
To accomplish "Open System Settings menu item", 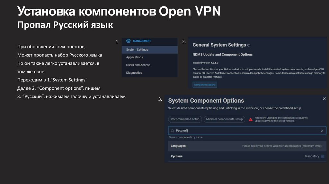I will pos(150,50).
